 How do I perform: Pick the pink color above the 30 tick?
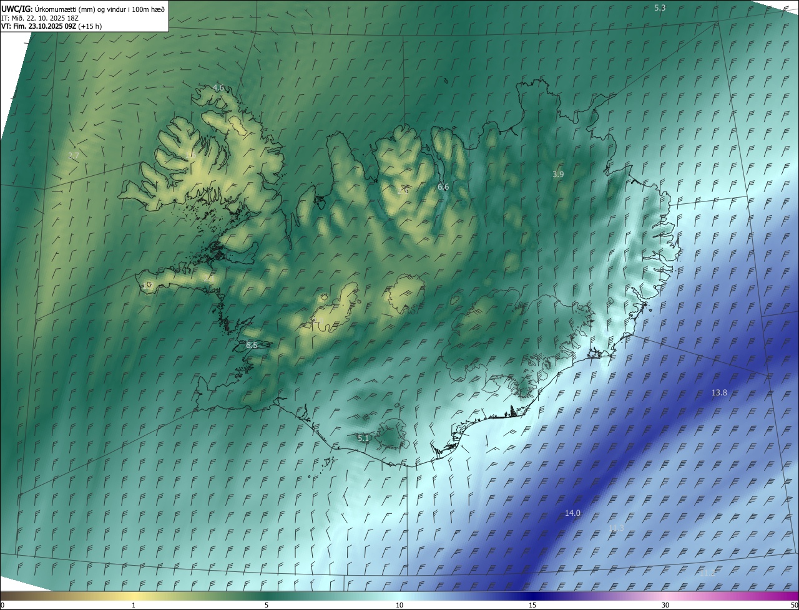665,596
